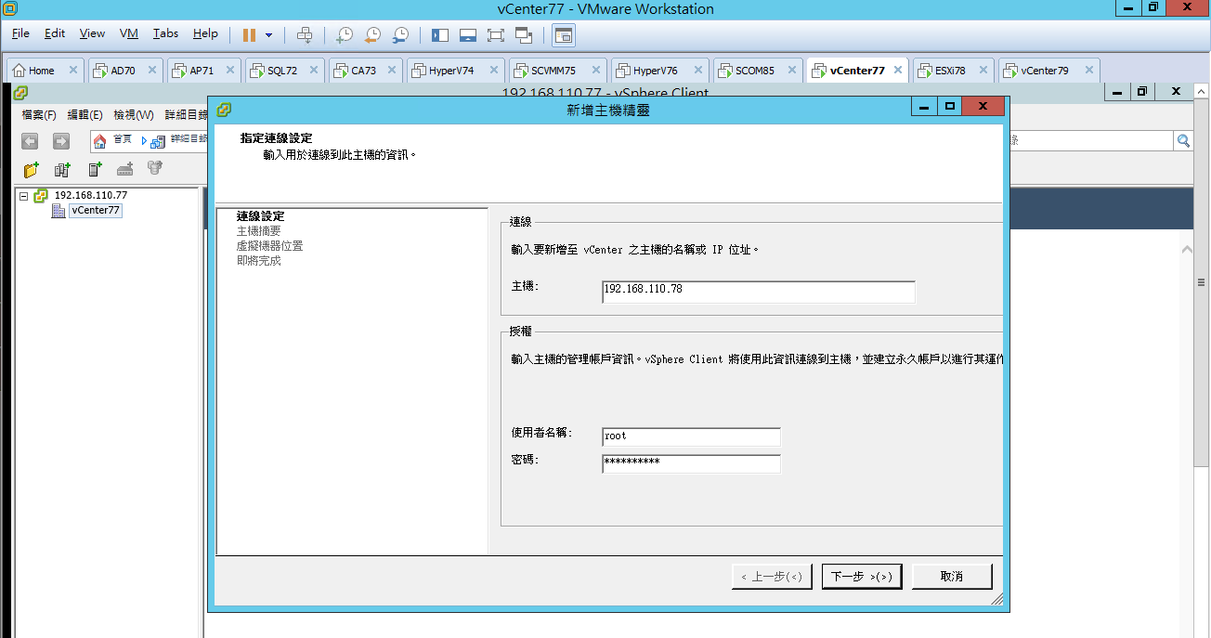Open the View menu in VMware Workstation

tap(92, 33)
